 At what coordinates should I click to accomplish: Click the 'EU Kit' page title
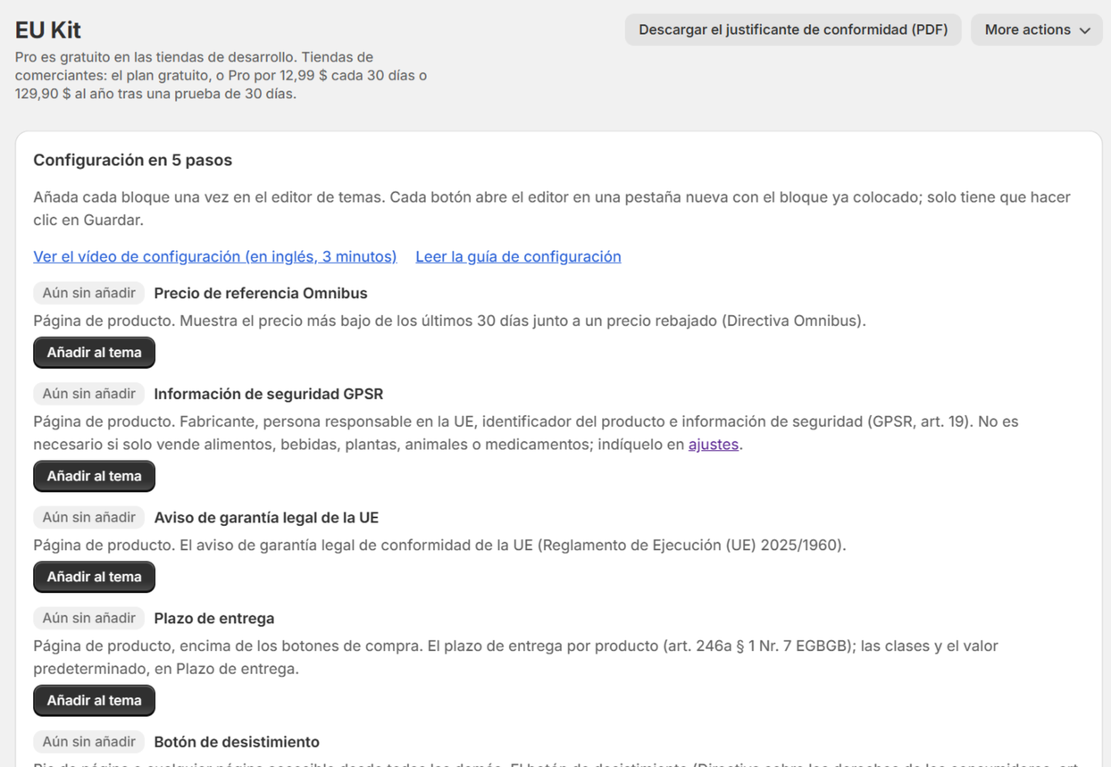(48, 29)
